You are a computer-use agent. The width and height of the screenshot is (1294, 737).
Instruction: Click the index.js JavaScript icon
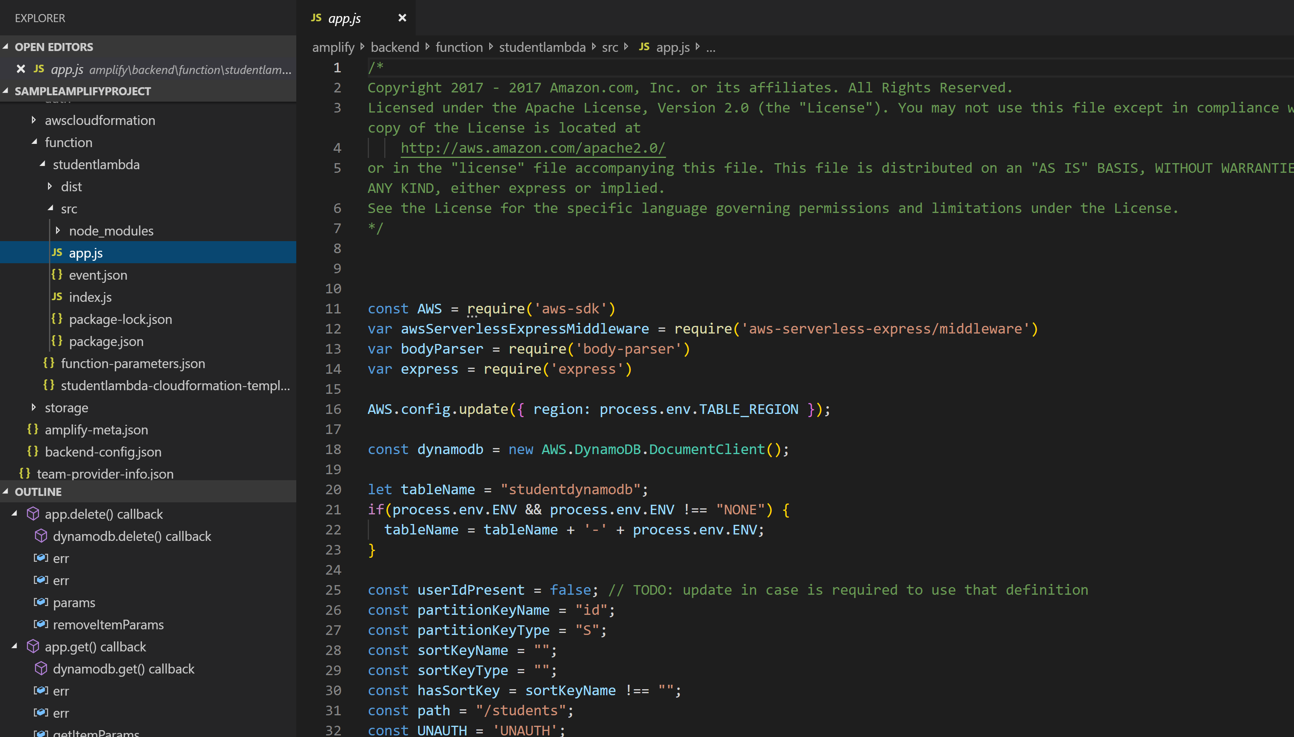pos(57,297)
